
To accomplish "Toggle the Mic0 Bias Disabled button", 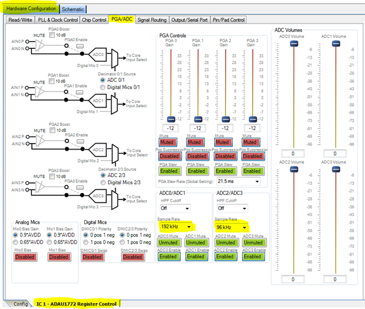I will coord(25,257).
